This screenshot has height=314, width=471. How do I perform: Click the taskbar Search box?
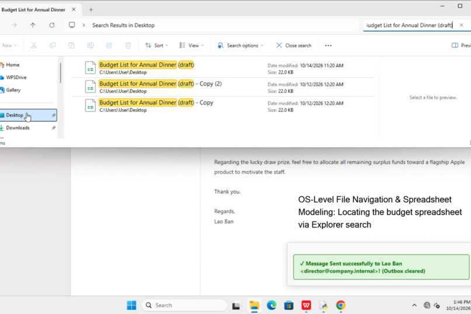pyautogui.click(x=185, y=305)
